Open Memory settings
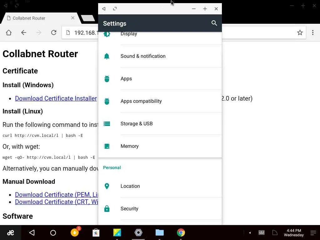The height and width of the screenshot is (240, 320). click(160, 146)
